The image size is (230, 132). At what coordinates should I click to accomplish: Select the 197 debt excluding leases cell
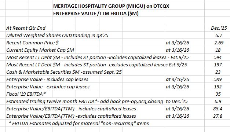tap(218, 65)
